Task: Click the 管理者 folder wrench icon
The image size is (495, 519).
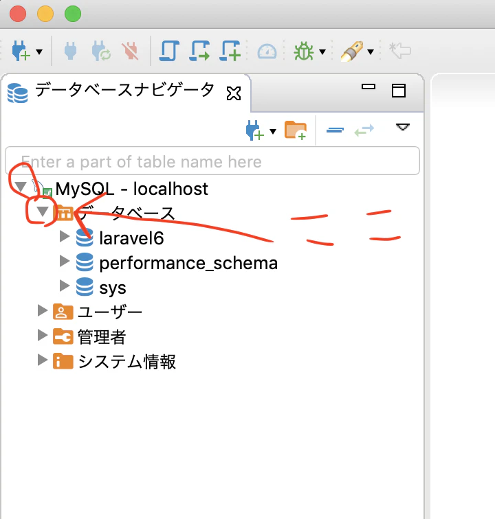Action: [63, 336]
